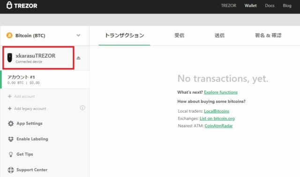Screen dimensions: 300x177
Task: Switch to the トランザクション tab
Action: pyautogui.click(x=124, y=35)
